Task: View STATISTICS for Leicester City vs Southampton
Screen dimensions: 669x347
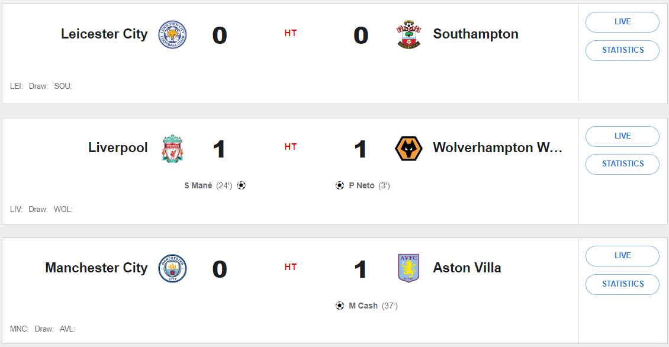Action: pyautogui.click(x=622, y=50)
